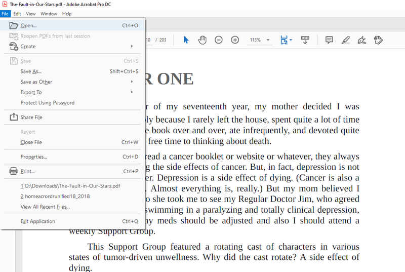The width and height of the screenshot is (405, 272).
Task: Click the Zoom In plus icon
Action: coord(235,40)
